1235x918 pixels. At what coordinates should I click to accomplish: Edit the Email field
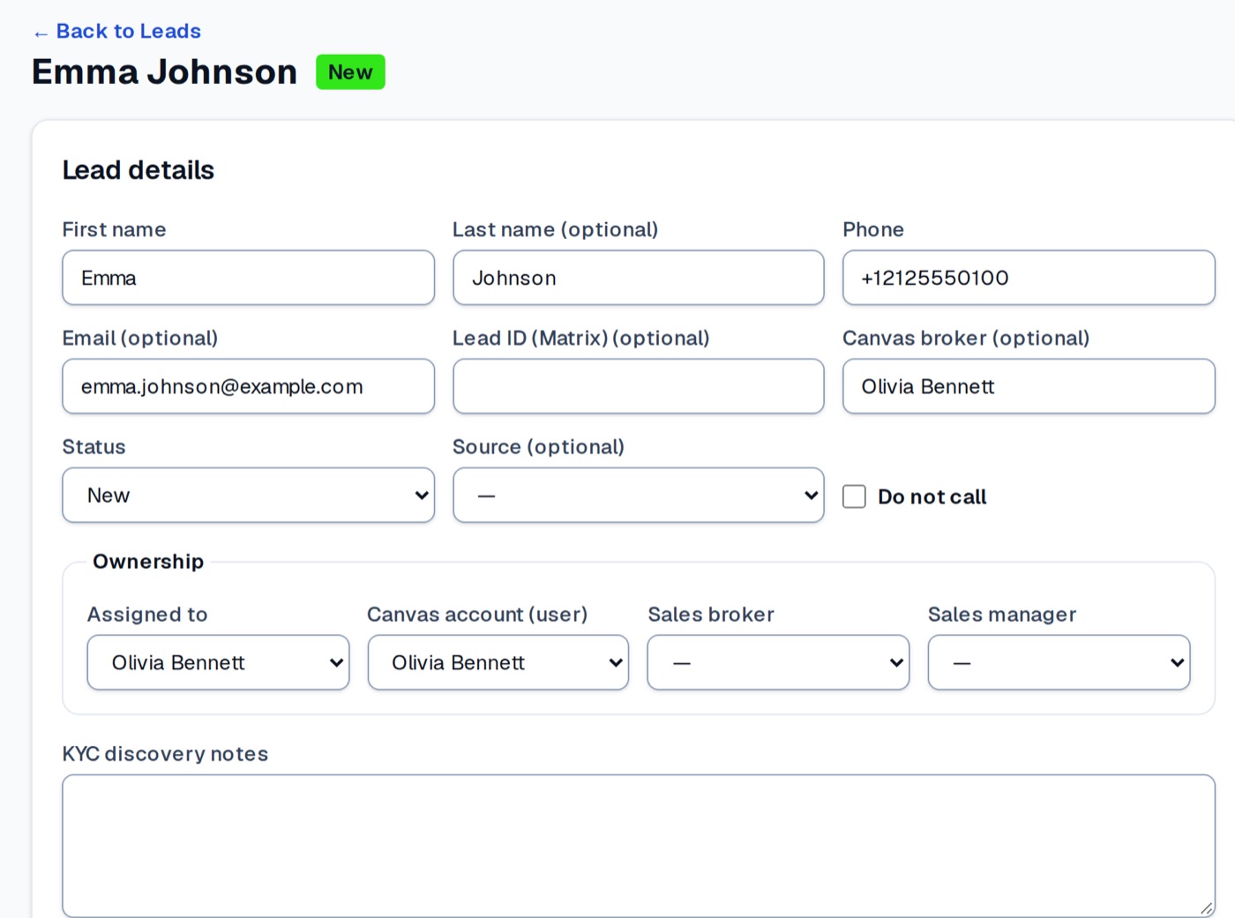click(x=248, y=386)
